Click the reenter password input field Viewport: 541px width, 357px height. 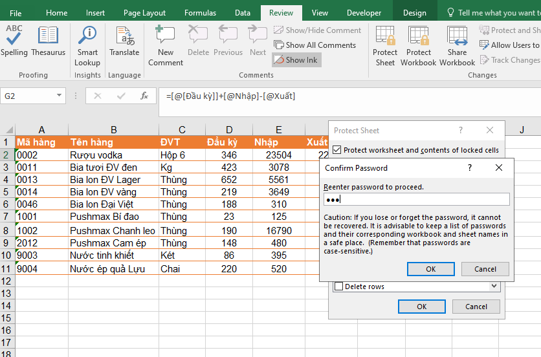click(x=416, y=199)
